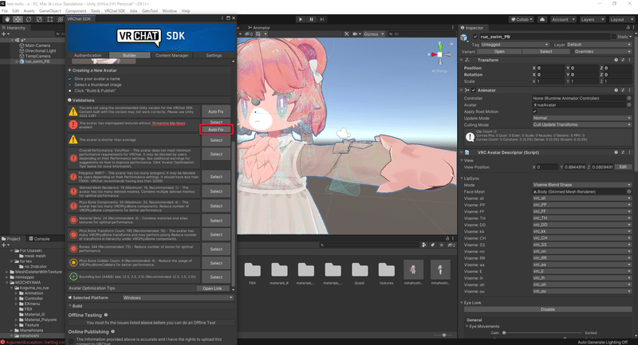Image resolution: width=638 pixels, height=345 pixels.
Task: Maximize the VRChat SDK panel
Action: click(228, 18)
